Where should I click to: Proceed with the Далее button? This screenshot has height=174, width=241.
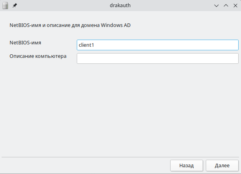pyautogui.click(x=222, y=165)
